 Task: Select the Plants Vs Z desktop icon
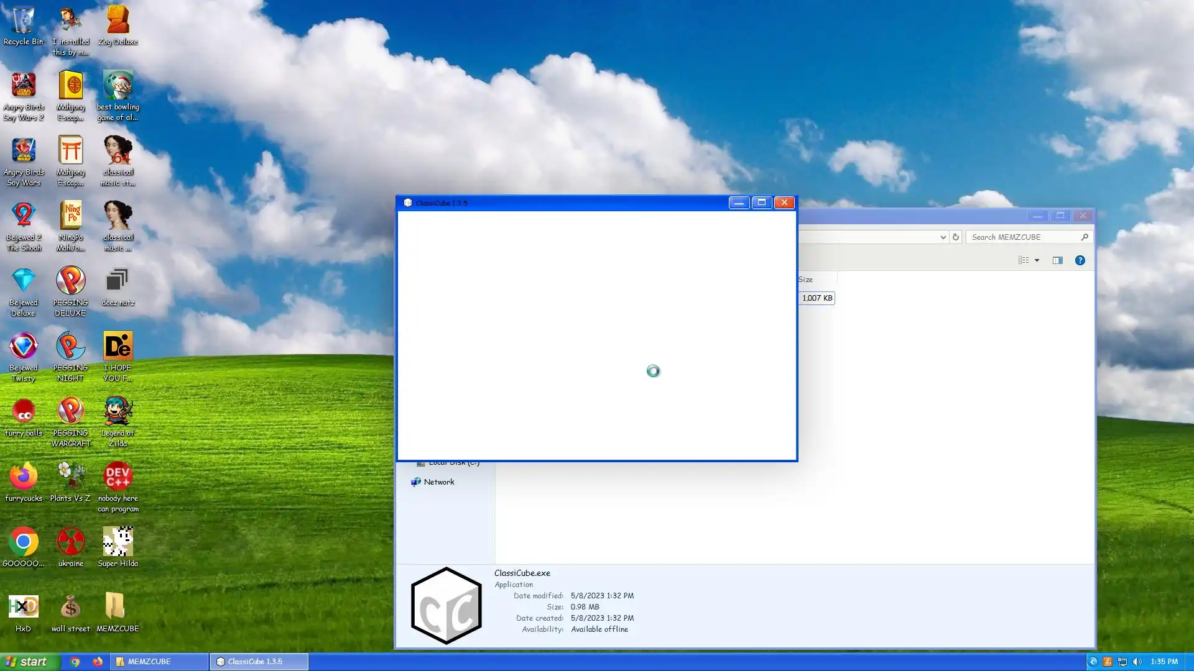click(x=70, y=477)
